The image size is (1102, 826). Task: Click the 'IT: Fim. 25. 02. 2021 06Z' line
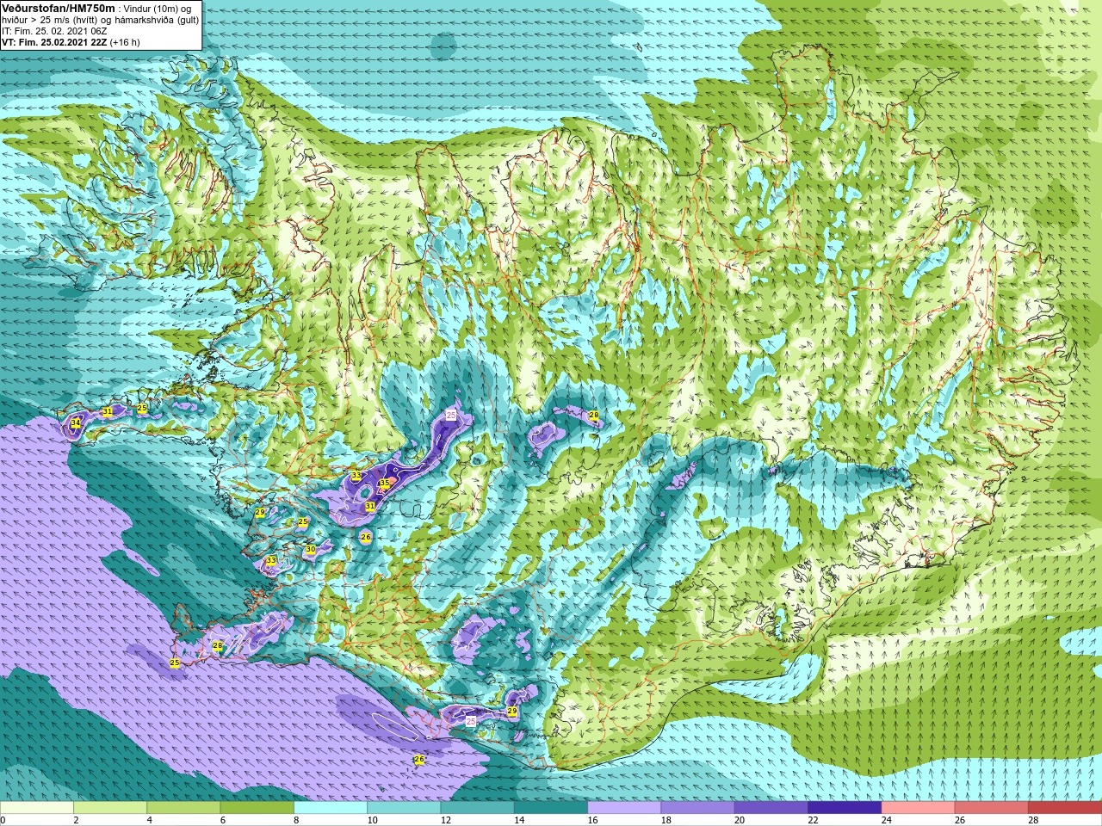pyautogui.click(x=54, y=31)
